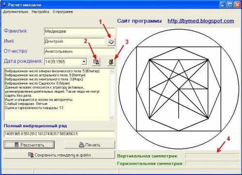
Task: Click the mandala drawing canvas
Action: pyautogui.click(x=179, y=89)
